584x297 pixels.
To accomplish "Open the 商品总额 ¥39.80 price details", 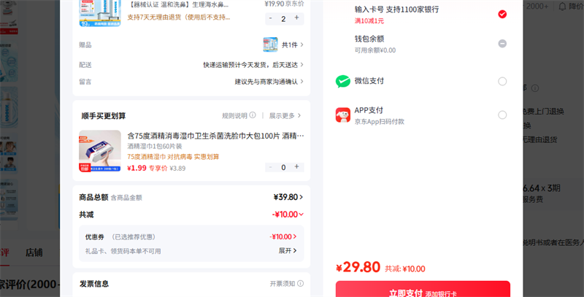I will click(288, 197).
